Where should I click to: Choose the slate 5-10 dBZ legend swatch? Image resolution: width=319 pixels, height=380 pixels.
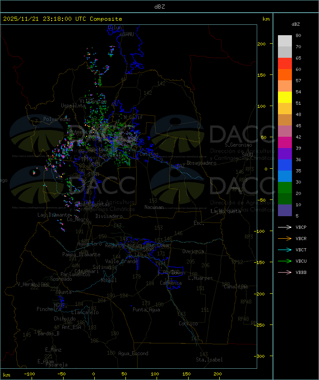[x=285, y=210]
